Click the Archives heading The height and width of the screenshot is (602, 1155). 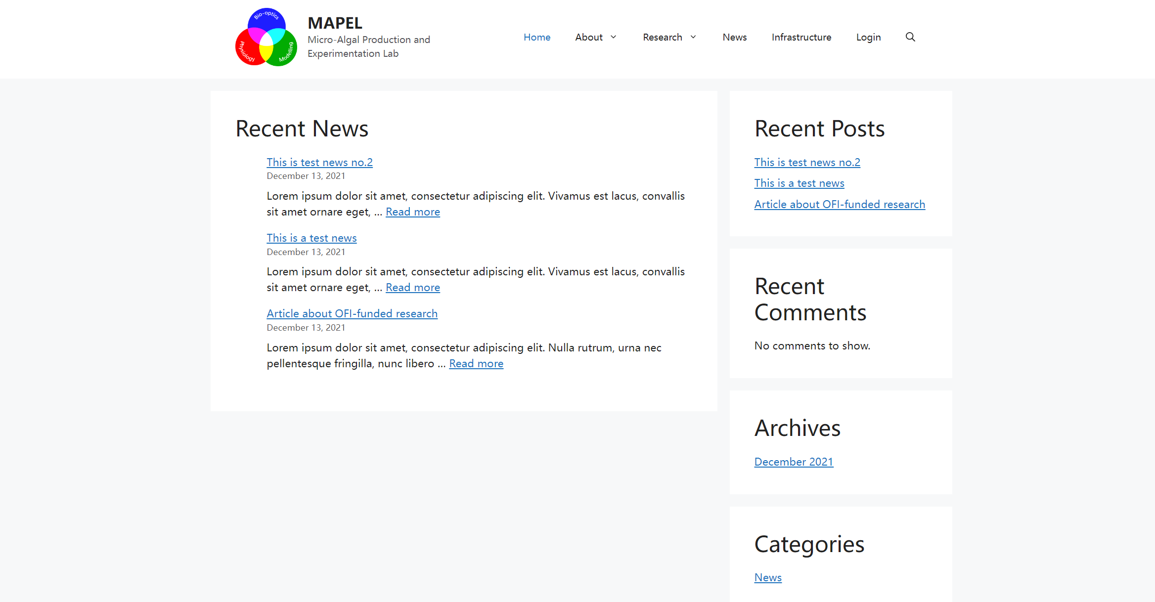click(797, 428)
